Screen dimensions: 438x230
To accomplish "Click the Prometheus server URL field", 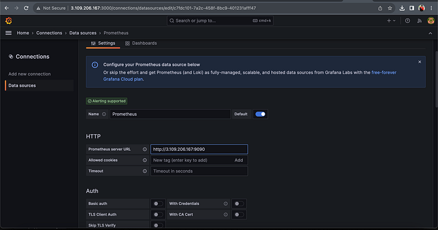I will point(199,150).
